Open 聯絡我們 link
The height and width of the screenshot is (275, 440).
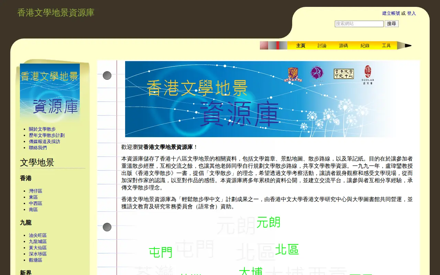[x=38, y=148]
